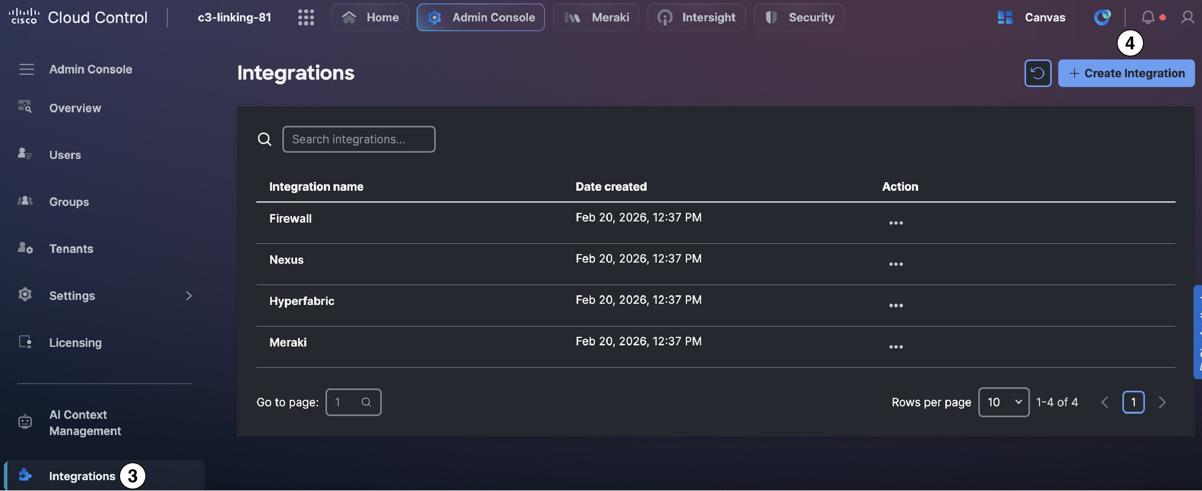Select page 1 button

[x=1133, y=402]
